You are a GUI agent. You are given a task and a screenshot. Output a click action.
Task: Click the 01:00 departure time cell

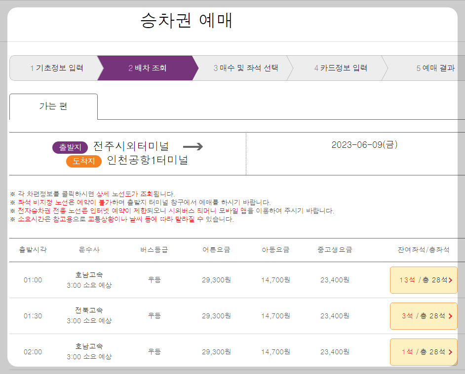(x=33, y=280)
